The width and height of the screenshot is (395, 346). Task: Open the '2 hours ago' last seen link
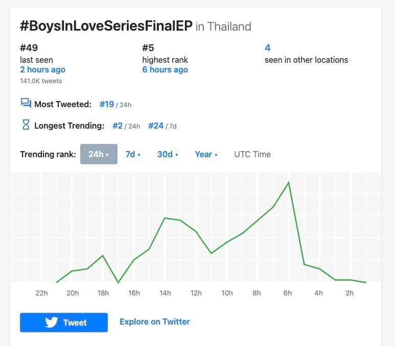click(42, 69)
